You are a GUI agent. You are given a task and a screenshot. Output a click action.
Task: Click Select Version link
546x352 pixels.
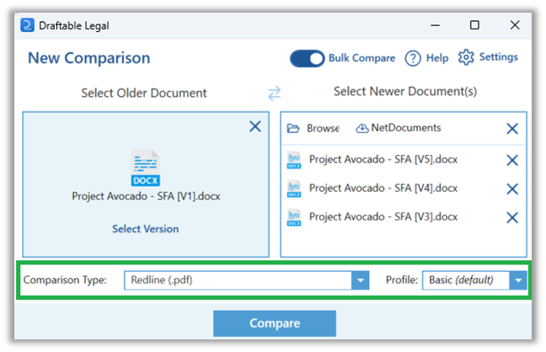click(146, 229)
